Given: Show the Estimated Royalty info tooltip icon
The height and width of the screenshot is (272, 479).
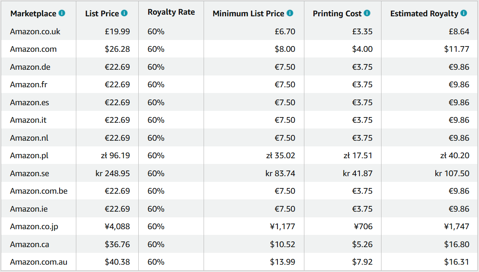Looking at the screenshot, I should (463, 13).
